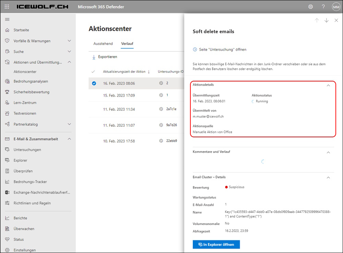The width and height of the screenshot is (343, 253).
Task: Open the Startseite menu entry
Action: click(21, 30)
